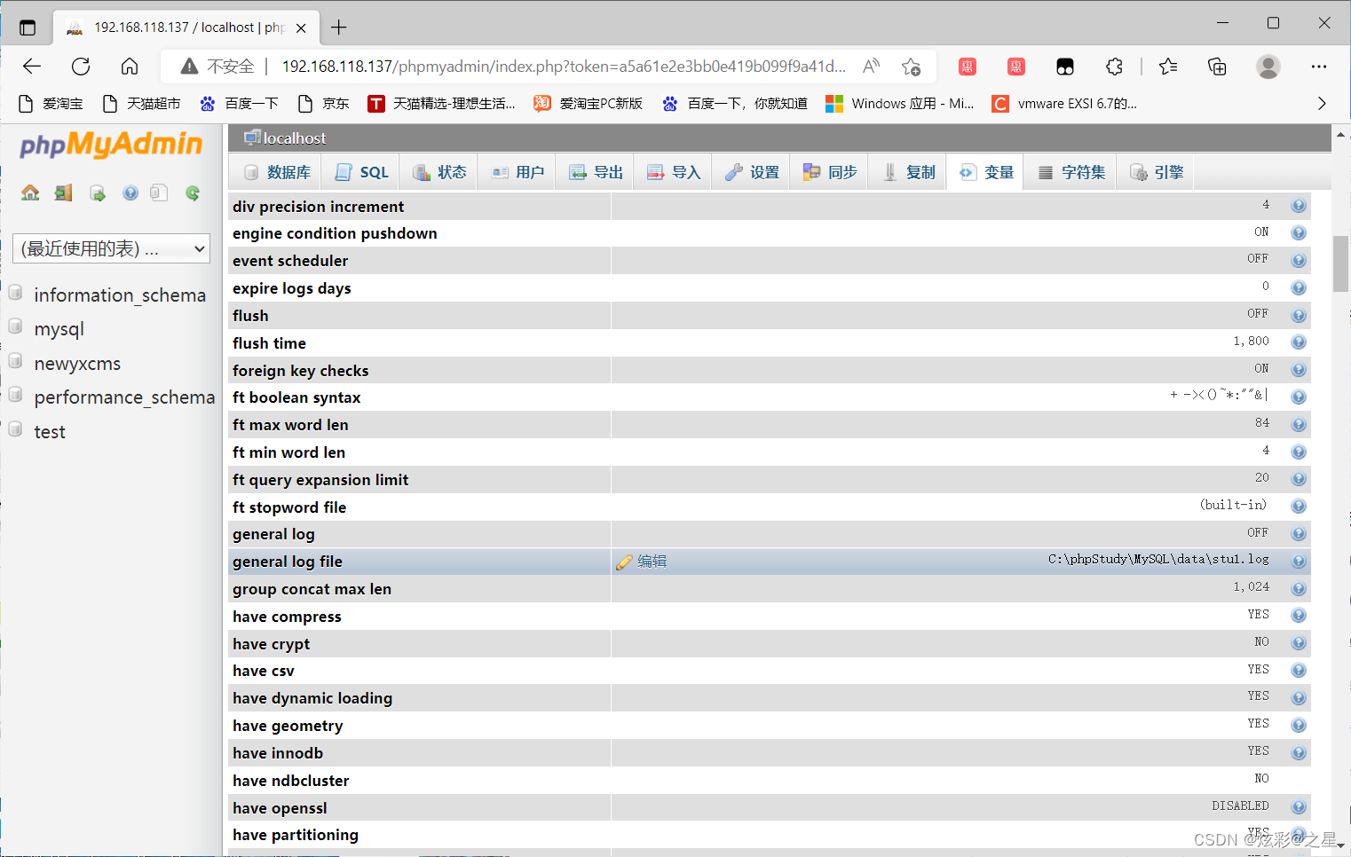Screen dimensions: 1351x857
Task: Open phpMyAdmin documentation question-mark icon
Action: point(130,193)
